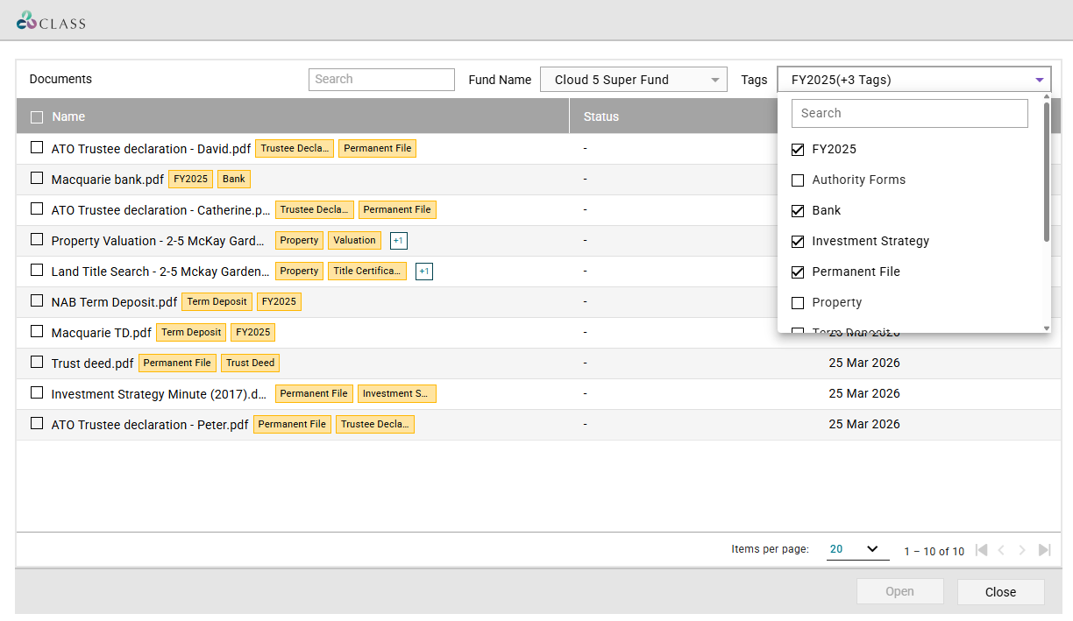Click the tag list search field
The height and width of the screenshot is (621, 1073).
click(909, 114)
